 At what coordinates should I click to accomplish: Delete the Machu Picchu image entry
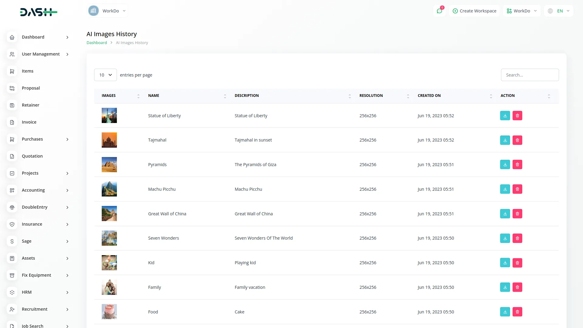(x=517, y=189)
